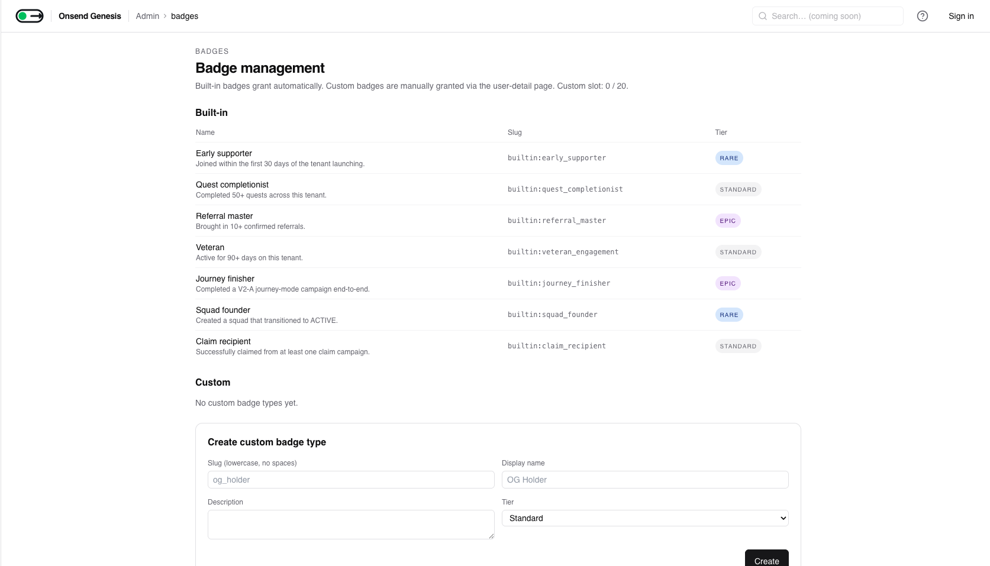Screen dimensions: 990x566
Task: Click the Create custom badge type heading
Action: [x=267, y=442]
